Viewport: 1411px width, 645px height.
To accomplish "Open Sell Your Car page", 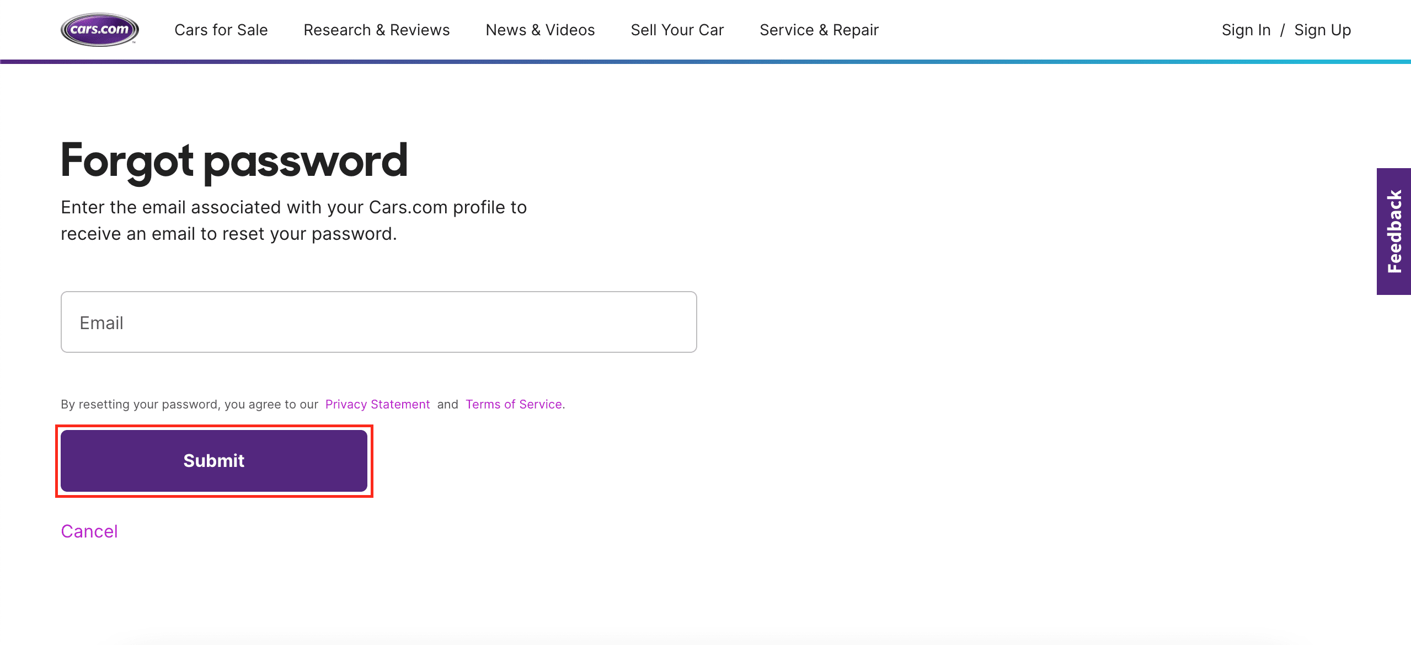I will coord(677,30).
